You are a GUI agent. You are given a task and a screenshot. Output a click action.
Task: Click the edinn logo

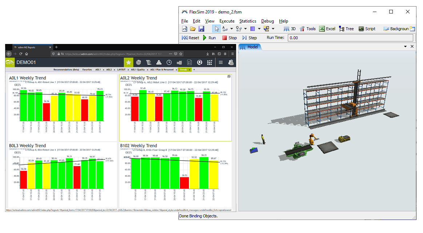(10, 63)
